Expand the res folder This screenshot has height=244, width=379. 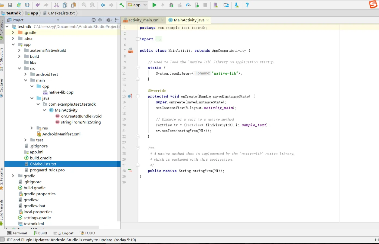(x=32, y=128)
